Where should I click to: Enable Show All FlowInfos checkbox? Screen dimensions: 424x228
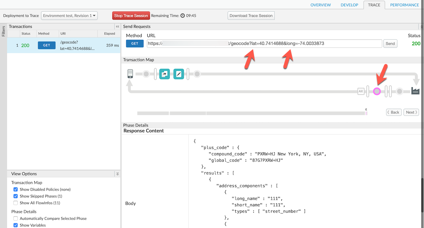coord(16,203)
